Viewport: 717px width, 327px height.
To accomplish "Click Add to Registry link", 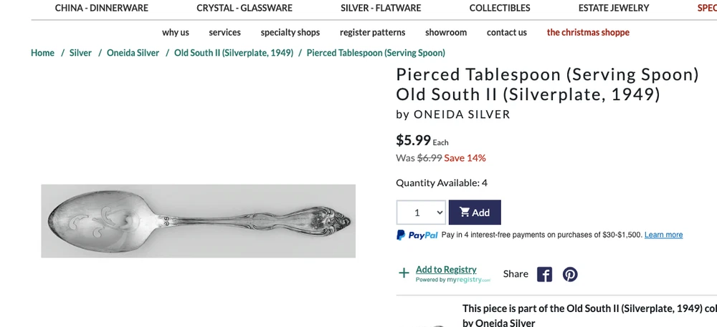I will click(446, 270).
